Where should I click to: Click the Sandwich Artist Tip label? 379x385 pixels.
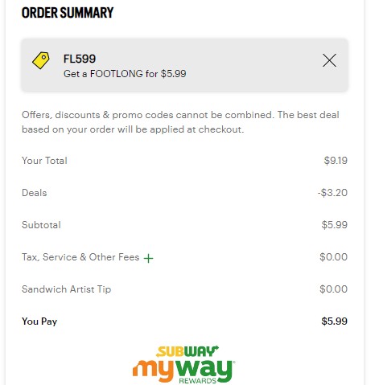pyautogui.click(x=66, y=289)
